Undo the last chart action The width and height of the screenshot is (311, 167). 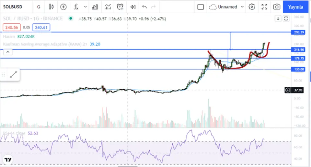144,7
